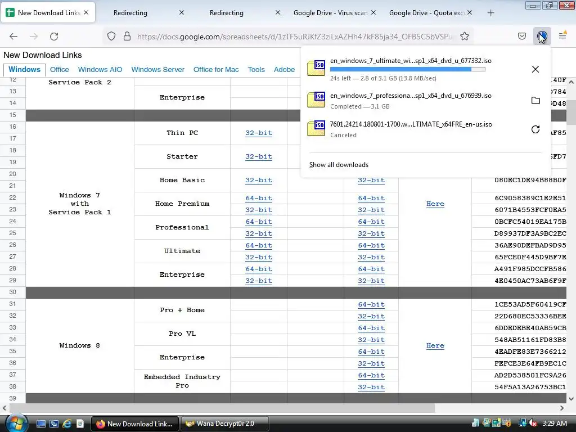
Task: Open first-column 64-bit link in row 26
Action: pos(259,245)
